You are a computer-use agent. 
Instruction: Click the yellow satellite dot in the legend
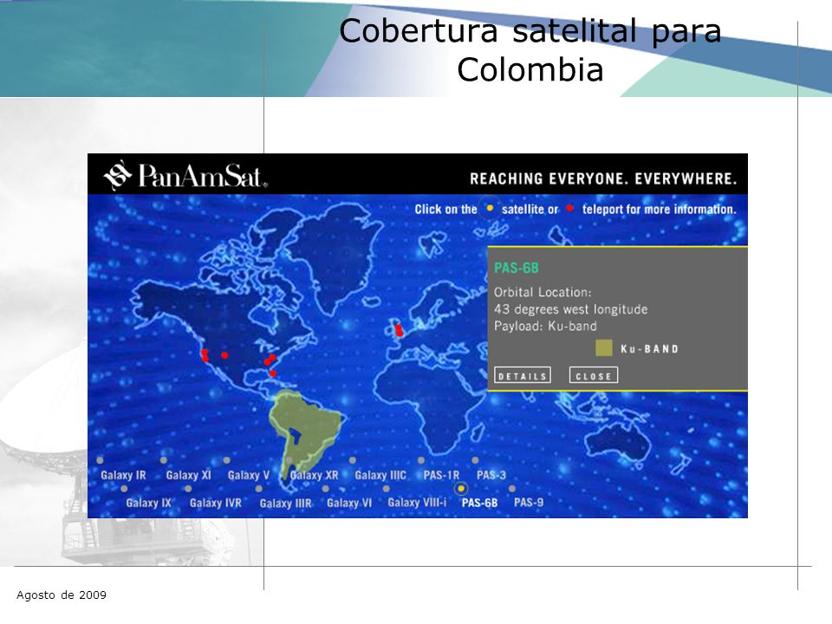[x=490, y=208]
